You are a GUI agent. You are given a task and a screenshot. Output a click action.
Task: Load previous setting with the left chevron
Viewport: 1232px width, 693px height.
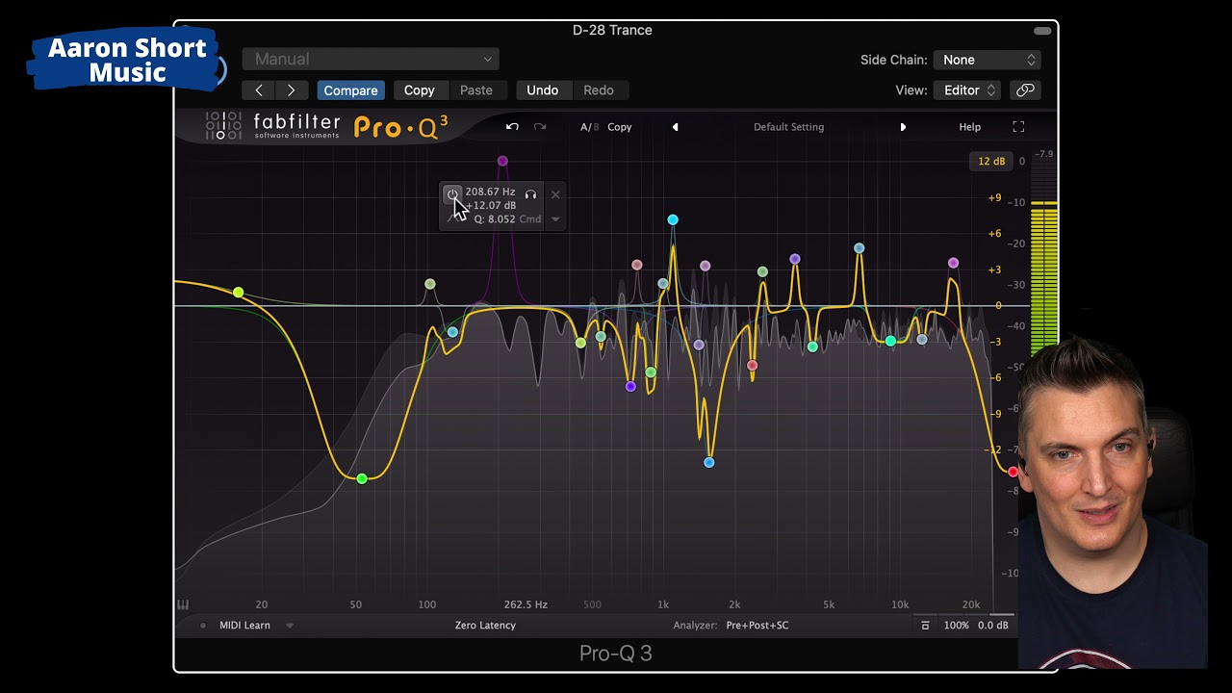(259, 90)
